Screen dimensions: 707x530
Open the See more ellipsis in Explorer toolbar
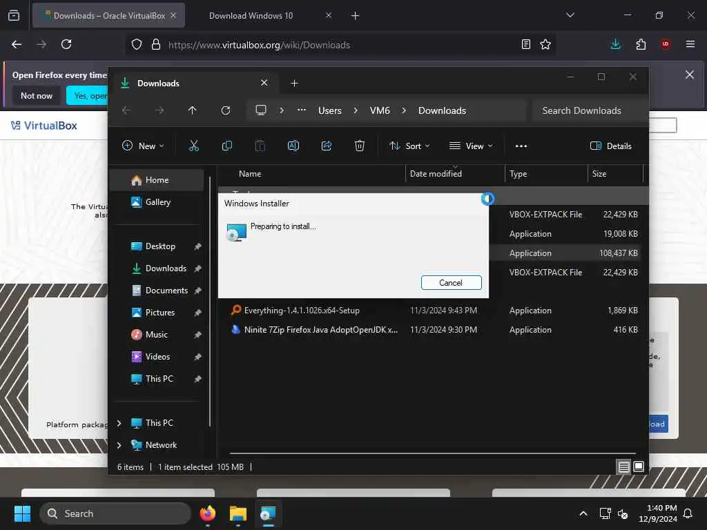click(x=521, y=146)
